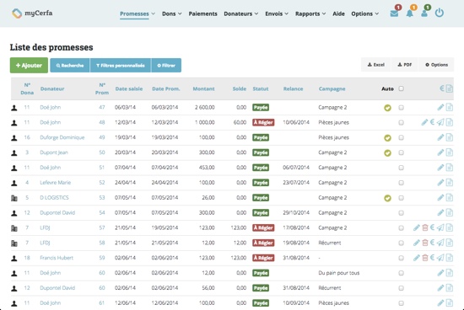Click euro payment icon for promise 58
464x310 pixels.
[x=432, y=243]
